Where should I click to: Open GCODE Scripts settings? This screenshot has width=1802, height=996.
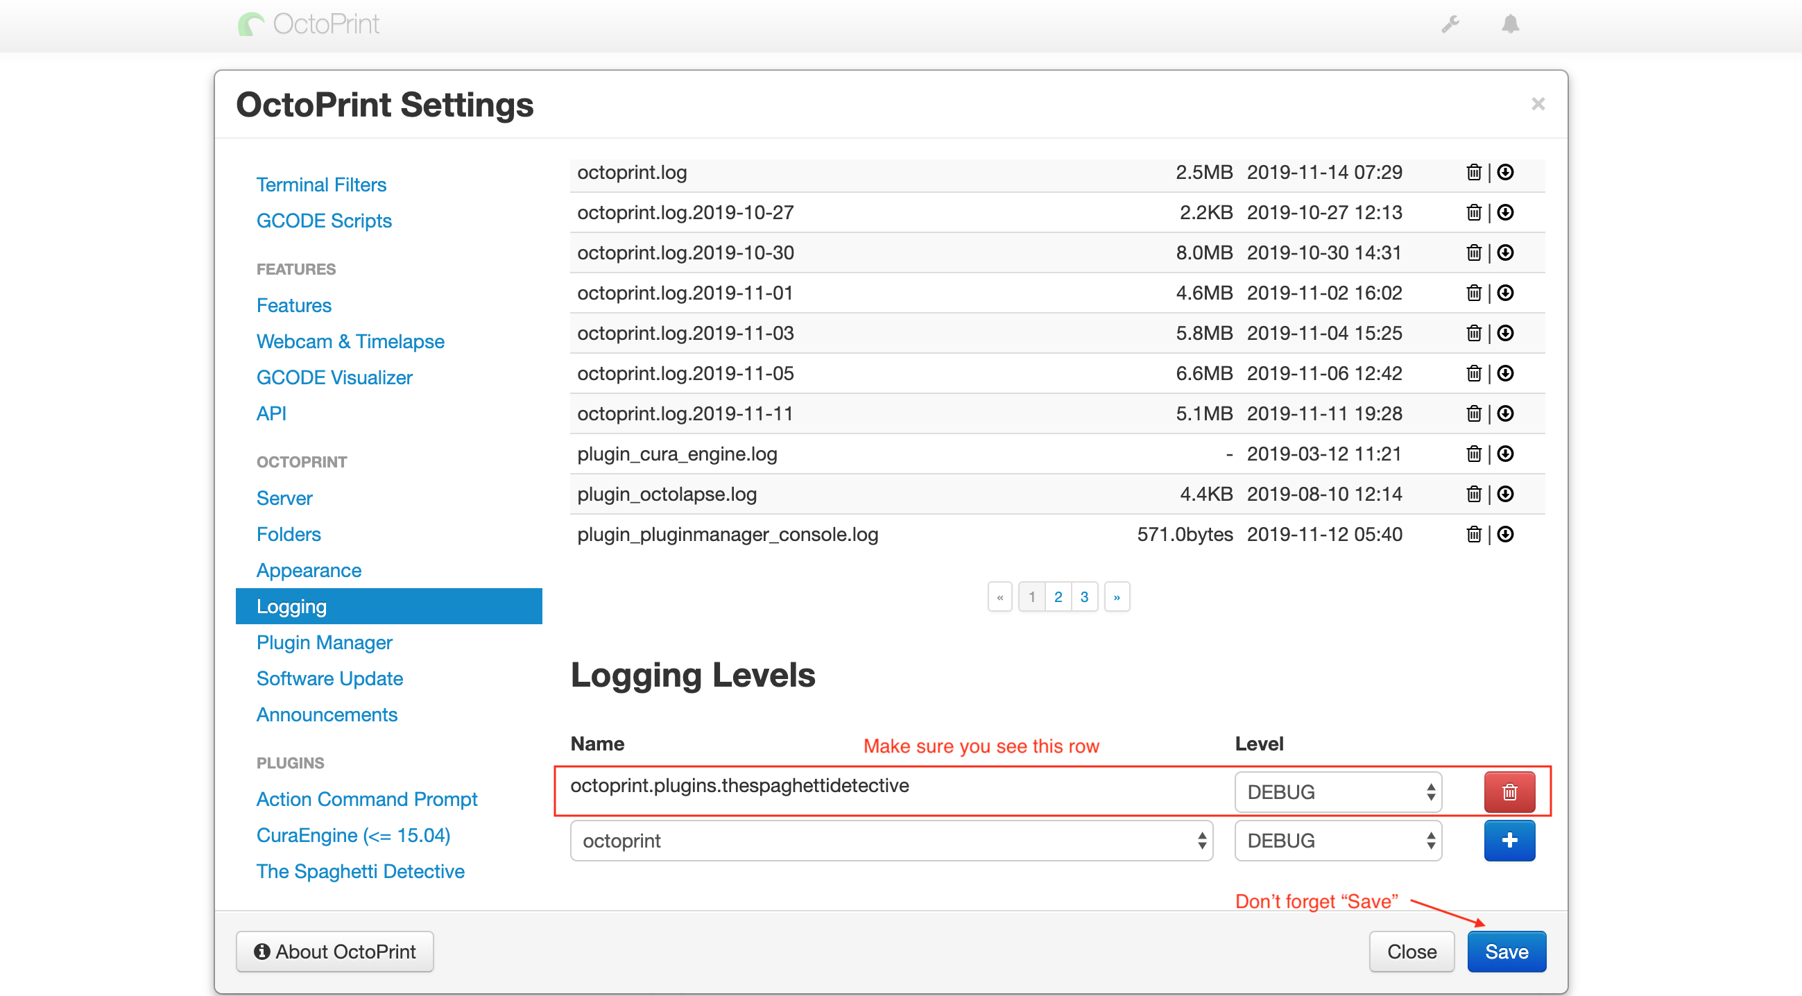coord(324,221)
